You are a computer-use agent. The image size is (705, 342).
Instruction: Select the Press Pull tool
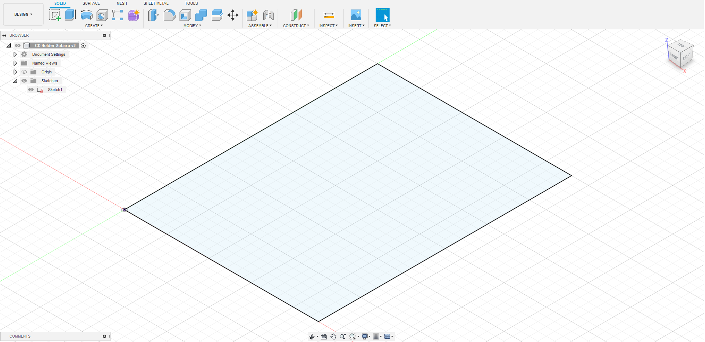click(x=153, y=15)
